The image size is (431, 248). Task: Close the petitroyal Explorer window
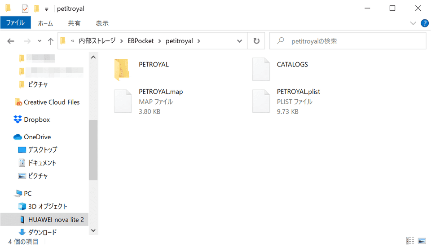[x=418, y=8]
